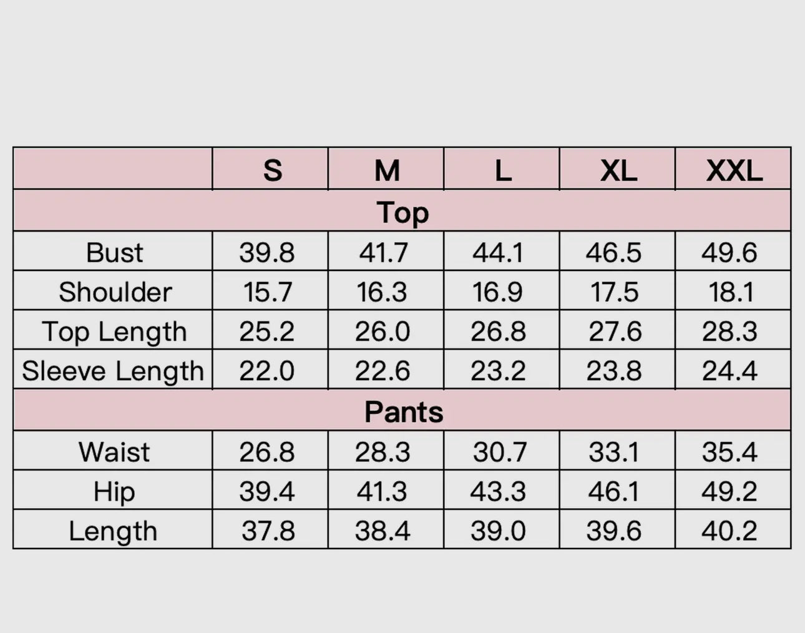This screenshot has width=805, height=633.
Task: Select the Top Length row label
Action: click(114, 331)
